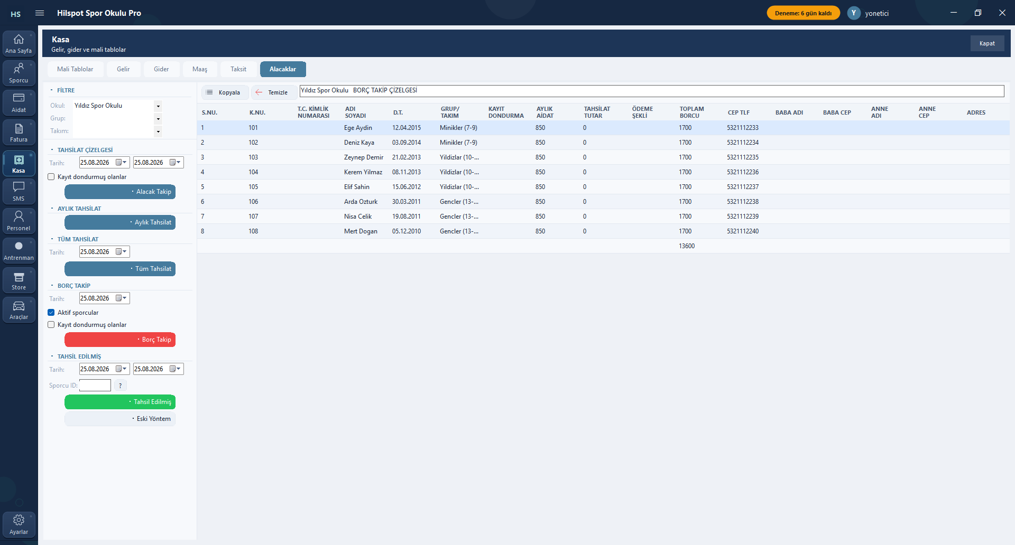Click the Kapat button
The image size is (1015, 545).
coord(987,43)
